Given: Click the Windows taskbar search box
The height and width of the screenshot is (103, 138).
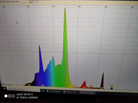Looking at the screenshot, I should coord(23,89).
